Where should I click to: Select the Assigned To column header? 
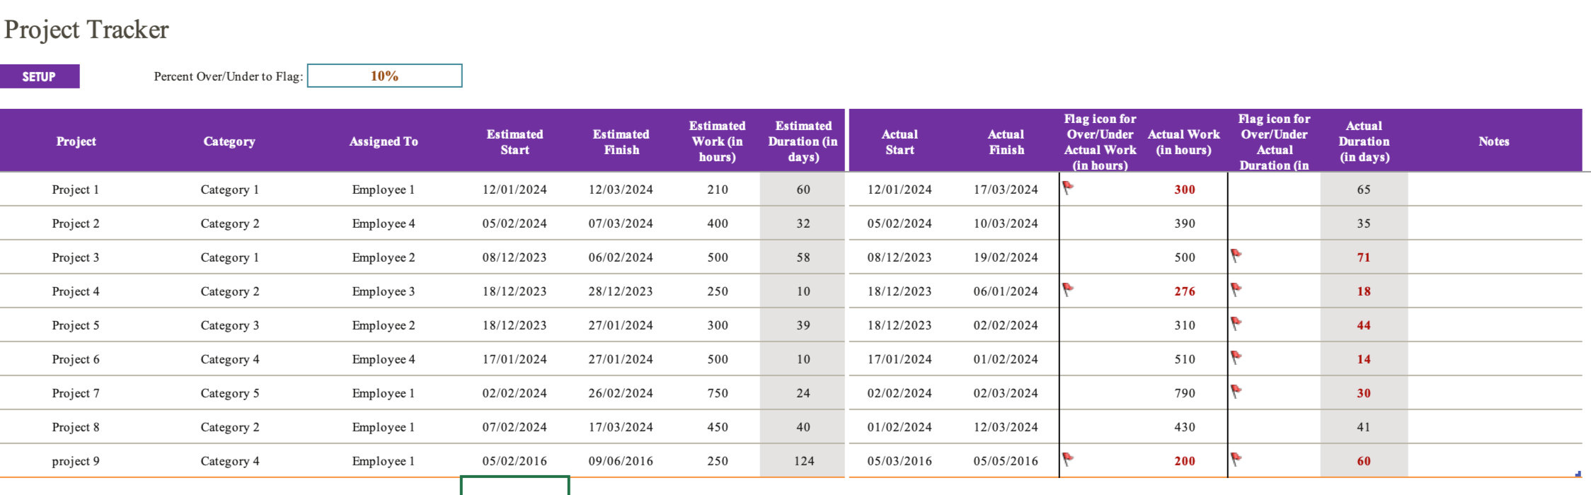point(384,141)
